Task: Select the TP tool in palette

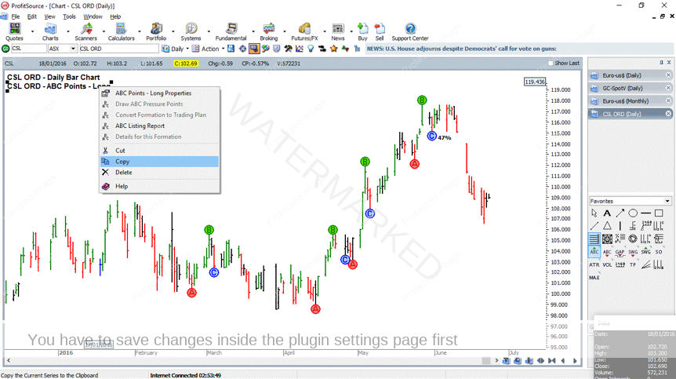Action: (633, 264)
